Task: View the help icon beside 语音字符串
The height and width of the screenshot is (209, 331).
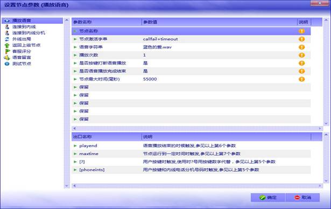Action: pos(301,47)
